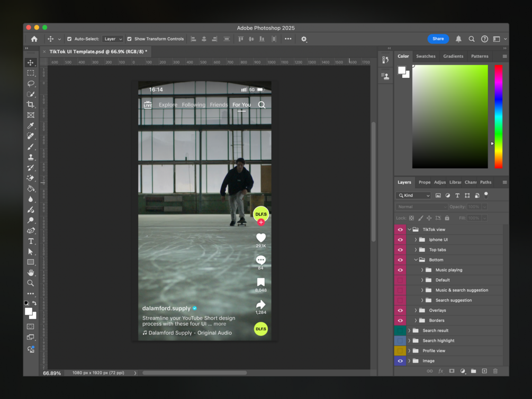Select the Frame tool
This screenshot has height=399, width=532.
31,115
